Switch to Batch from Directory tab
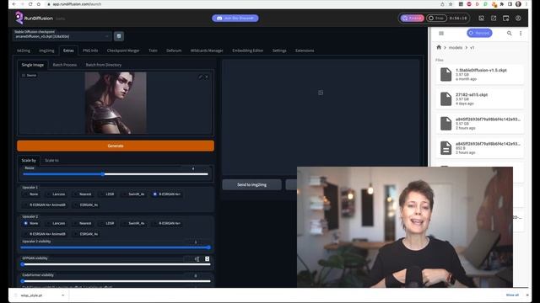 pos(103,65)
